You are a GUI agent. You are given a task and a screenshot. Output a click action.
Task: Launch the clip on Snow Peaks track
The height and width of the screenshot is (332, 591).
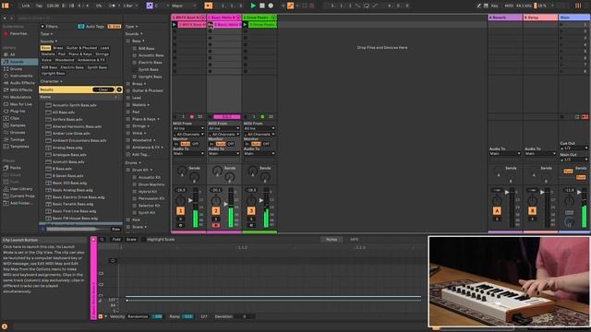(x=245, y=25)
